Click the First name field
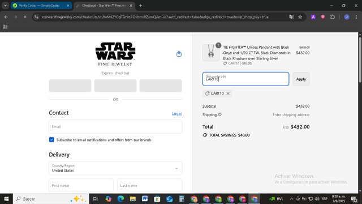The height and width of the screenshot is (204, 362). 81,185
